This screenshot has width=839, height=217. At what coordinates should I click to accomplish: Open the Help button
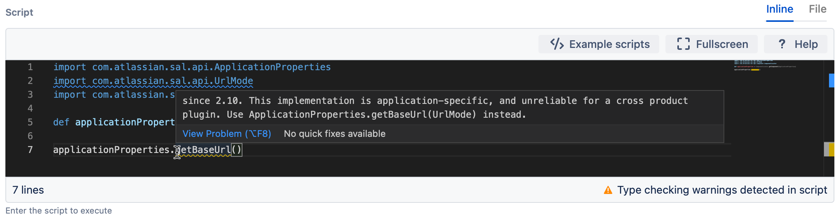click(x=796, y=44)
